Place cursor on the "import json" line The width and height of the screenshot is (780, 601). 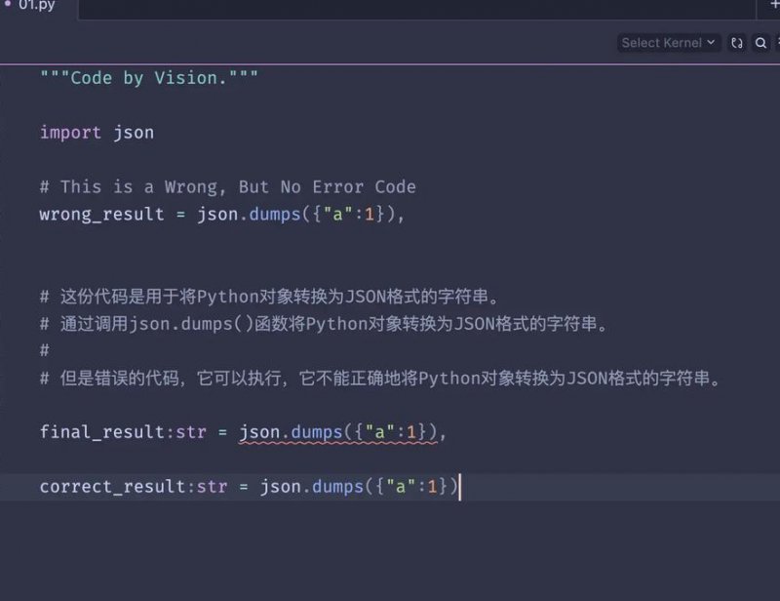click(97, 133)
